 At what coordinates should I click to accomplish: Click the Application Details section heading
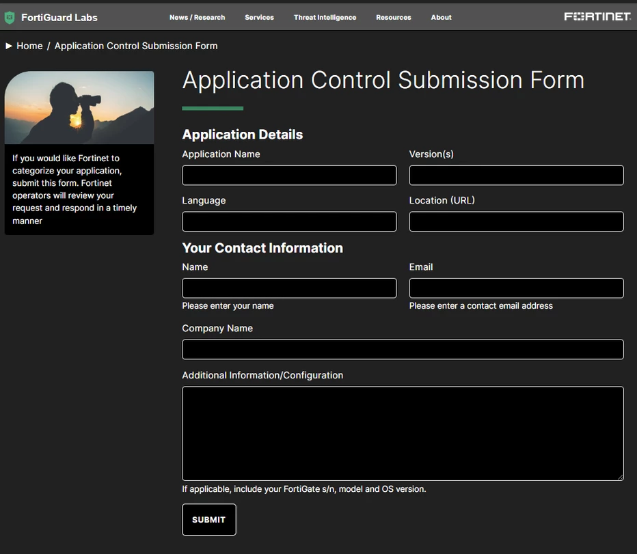click(x=243, y=135)
